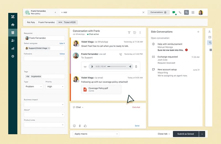Close the Frank Fernandez ticket tab
Viewport: 221px width, 144px height.
pyautogui.click(x=55, y=12)
